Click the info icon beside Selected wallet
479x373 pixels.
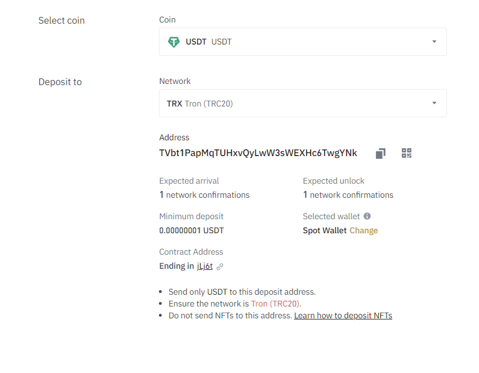367,216
